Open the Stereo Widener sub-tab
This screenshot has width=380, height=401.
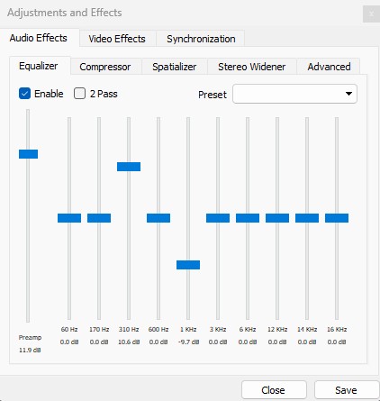pyautogui.click(x=251, y=67)
